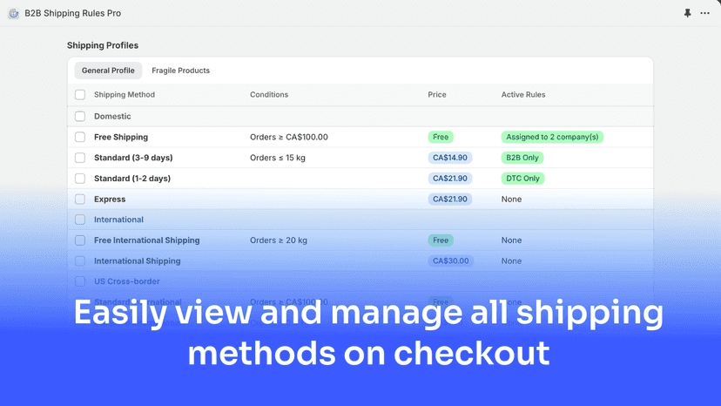Viewport: 721px width, 406px height.
Task: Select the Free International Shipping checkbox
Action: click(x=80, y=240)
